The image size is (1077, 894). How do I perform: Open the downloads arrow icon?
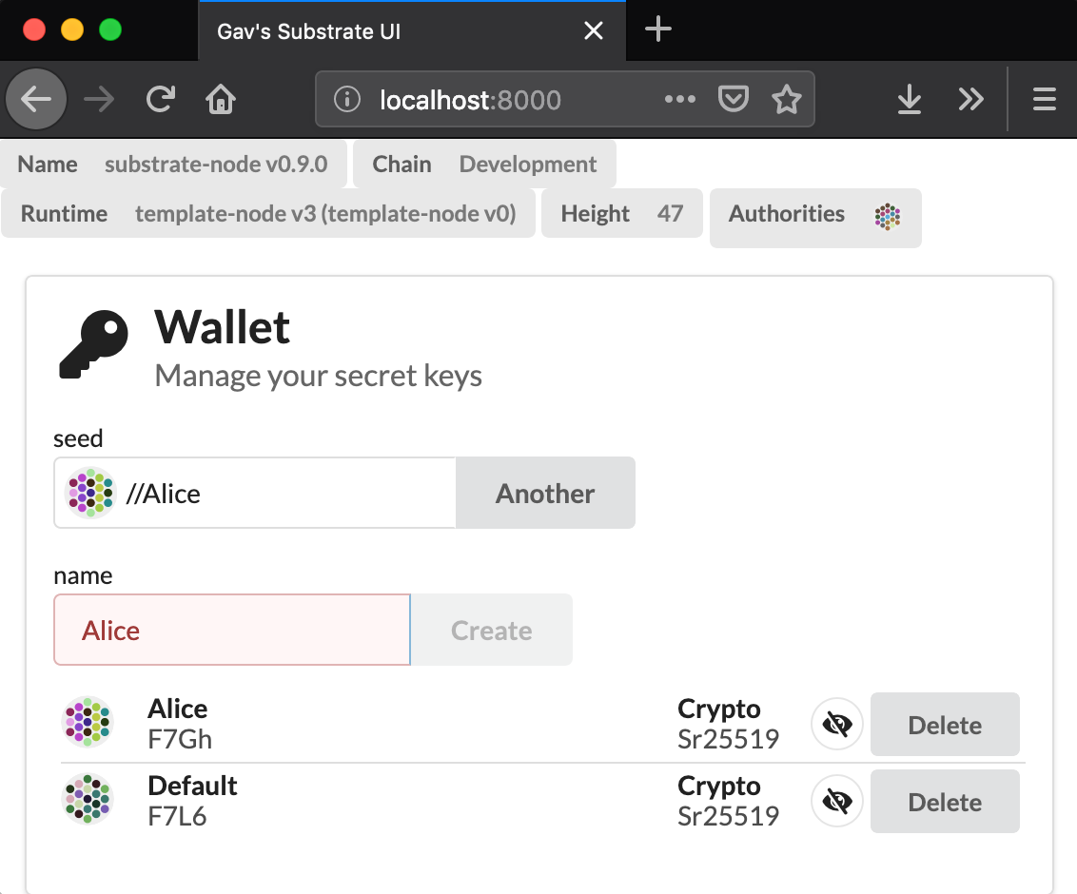tap(910, 100)
